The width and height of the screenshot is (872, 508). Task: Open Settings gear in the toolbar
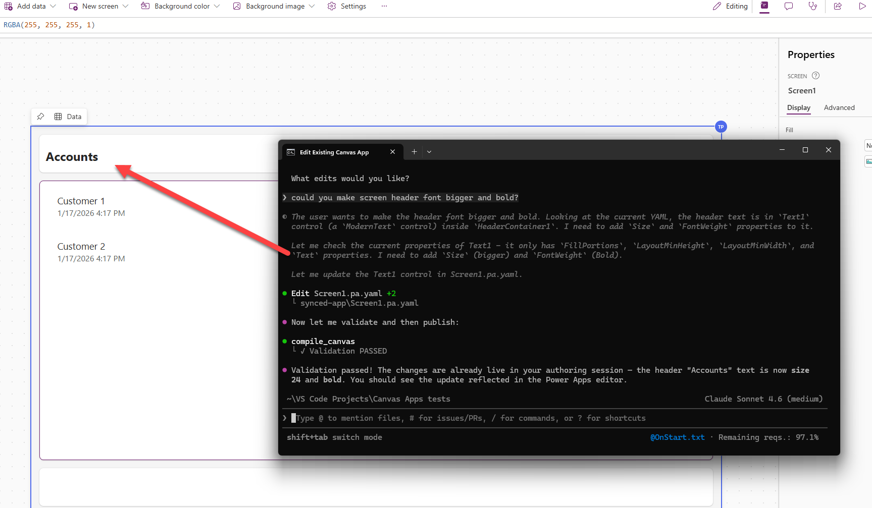pyautogui.click(x=346, y=6)
